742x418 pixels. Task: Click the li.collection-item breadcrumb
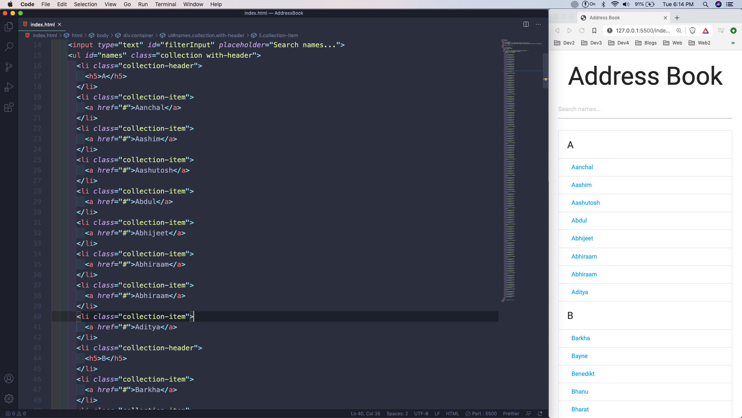click(x=278, y=35)
